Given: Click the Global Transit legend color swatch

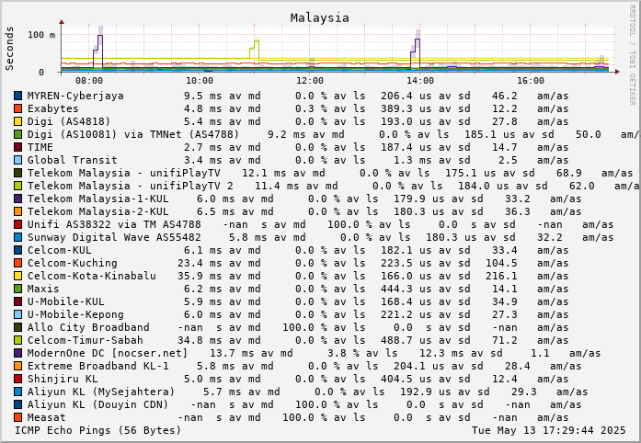Looking at the screenshot, I should tap(18, 160).
